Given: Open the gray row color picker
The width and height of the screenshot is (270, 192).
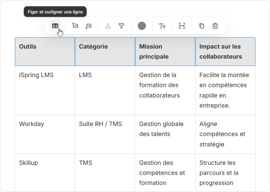Looking at the screenshot, I should click(x=142, y=26).
